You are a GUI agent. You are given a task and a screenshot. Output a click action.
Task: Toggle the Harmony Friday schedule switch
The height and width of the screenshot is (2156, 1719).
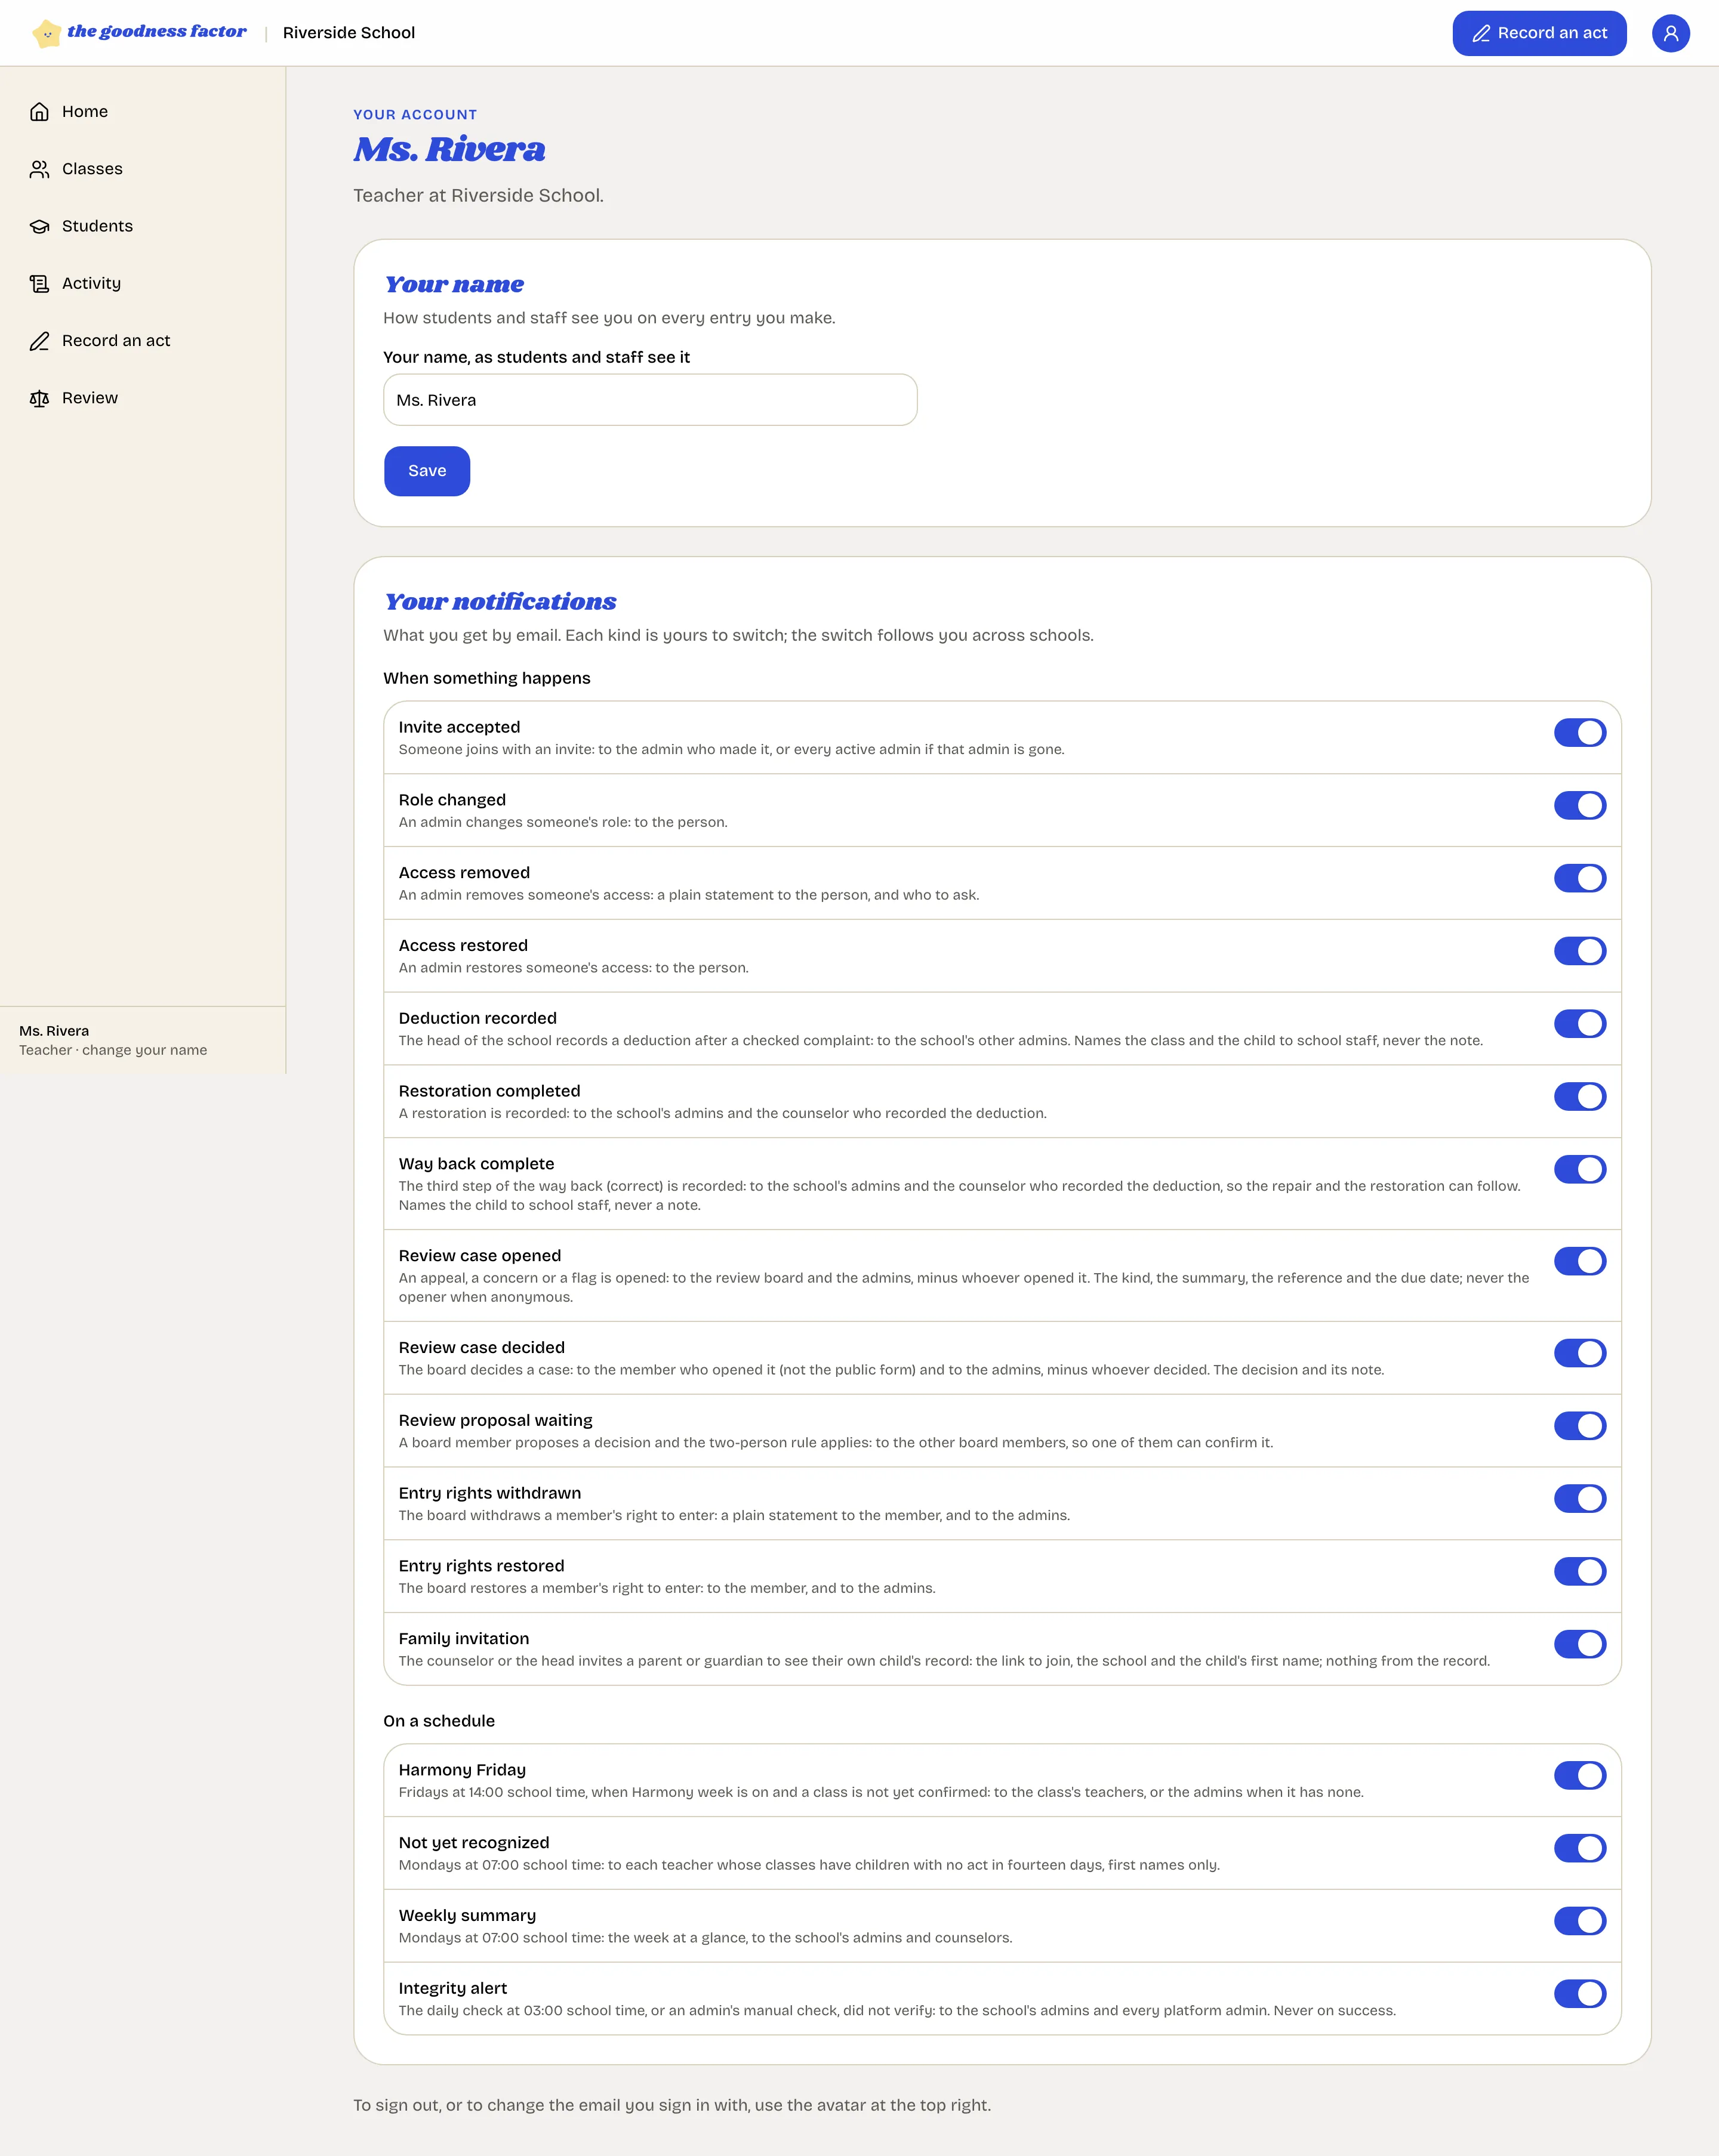coord(1579,1775)
